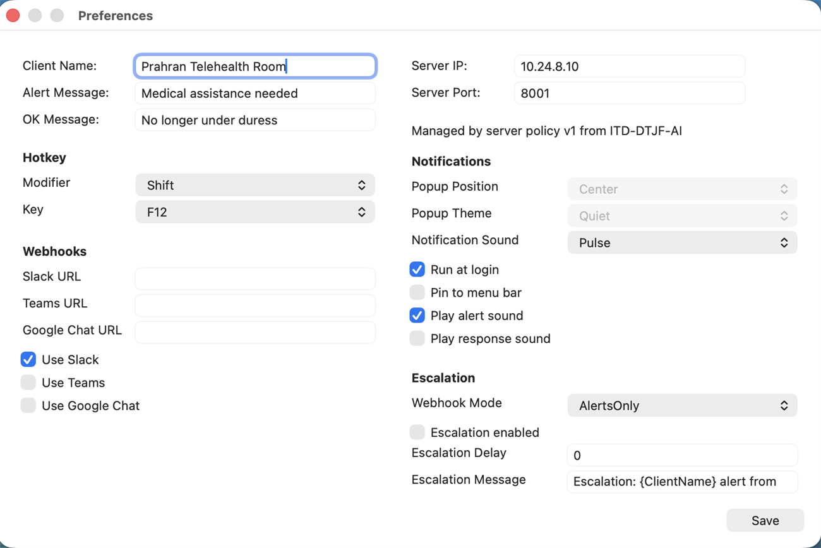Open the Popup Position dropdown
The height and width of the screenshot is (548, 821).
point(682,189)
